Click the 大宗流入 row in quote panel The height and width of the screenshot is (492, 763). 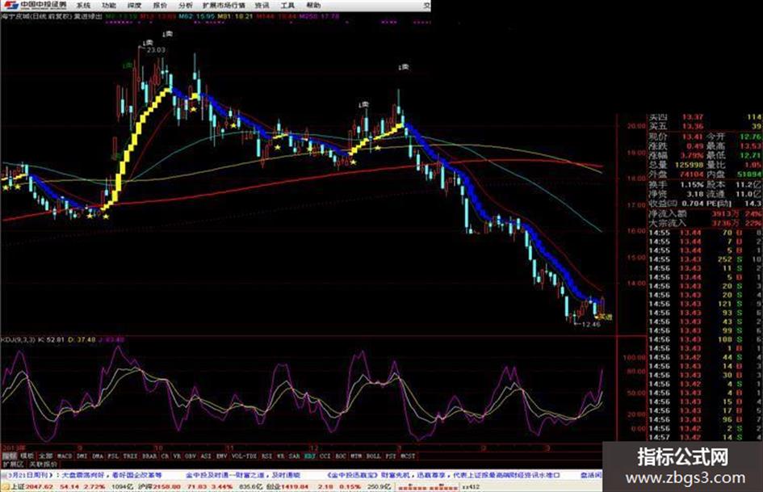pos(704,223)
